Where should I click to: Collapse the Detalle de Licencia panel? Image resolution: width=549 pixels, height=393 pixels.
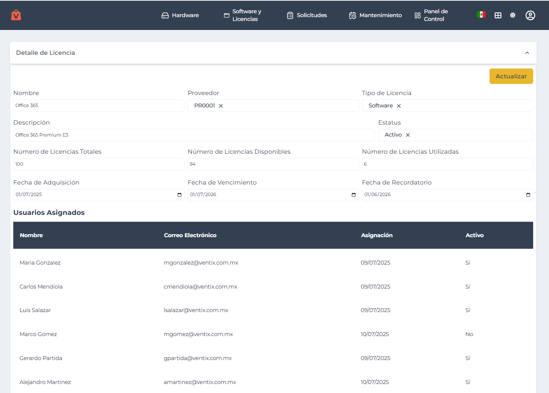(527, 53)
